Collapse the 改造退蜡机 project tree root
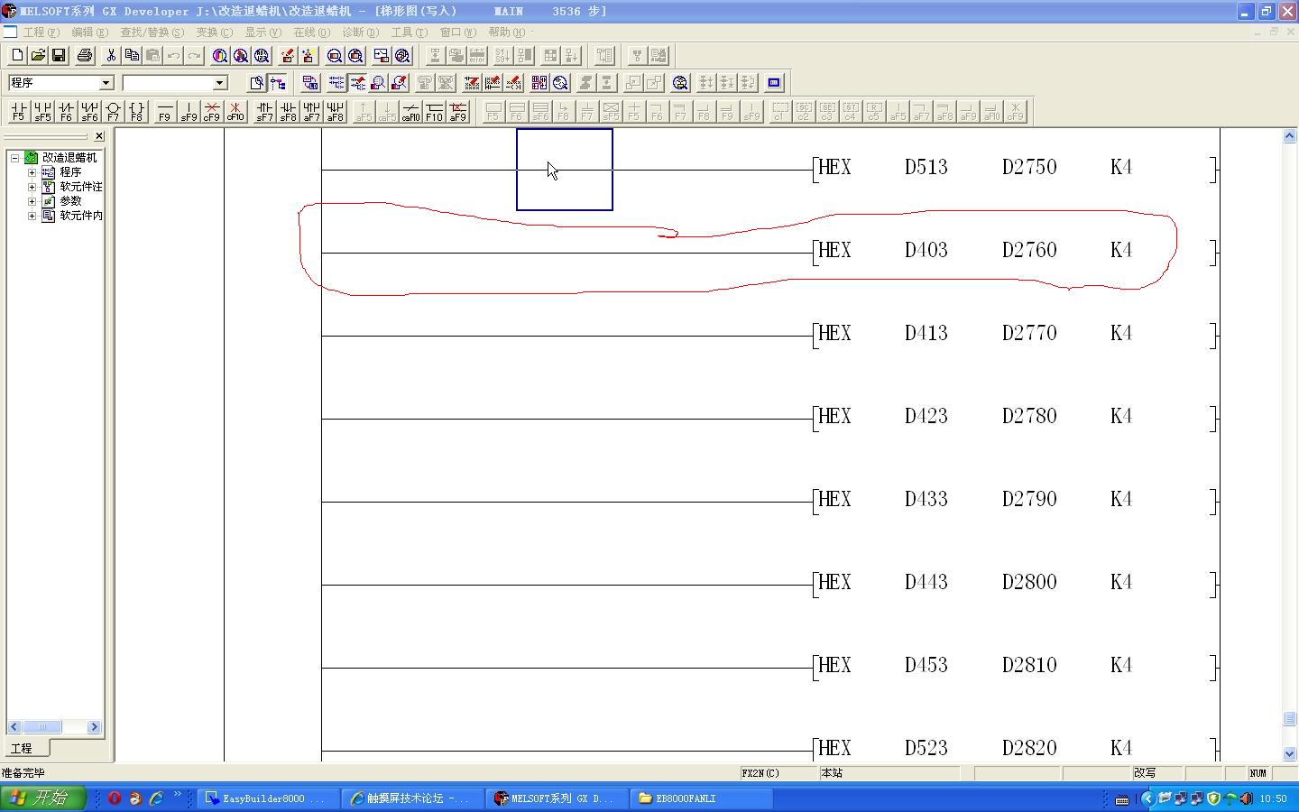Screen dimensions: 1299x812 [15, 158]
